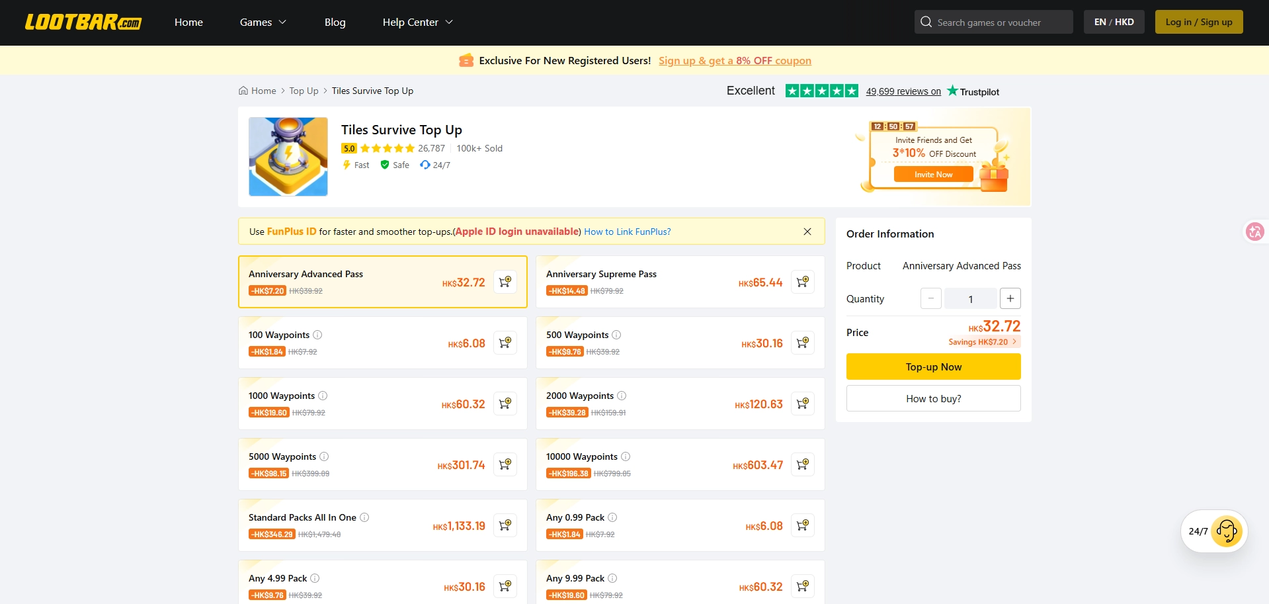Add 100 Waypoints to cart
Viewport: 1269px width, 604px height.
[x=505, y=343]
